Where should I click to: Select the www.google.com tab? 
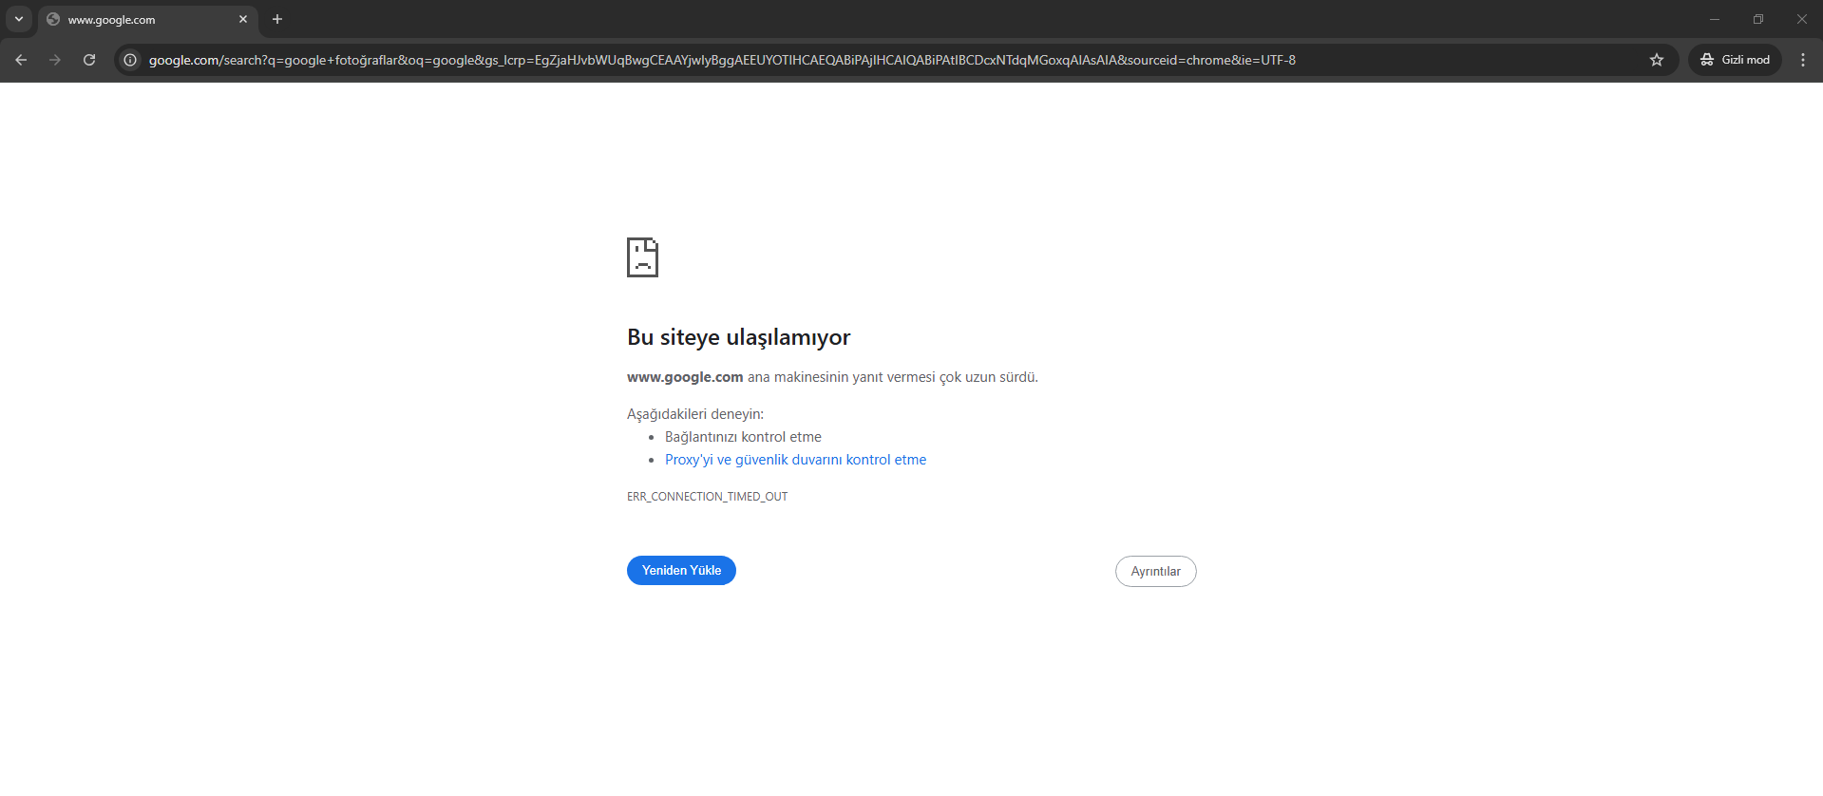[133, 20]
